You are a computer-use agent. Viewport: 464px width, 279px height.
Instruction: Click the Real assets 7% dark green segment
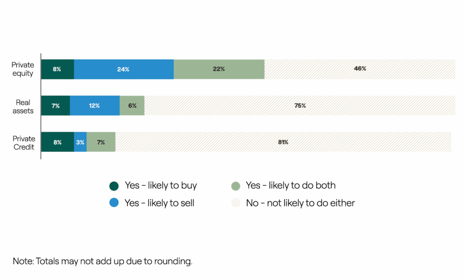point(55,106)
